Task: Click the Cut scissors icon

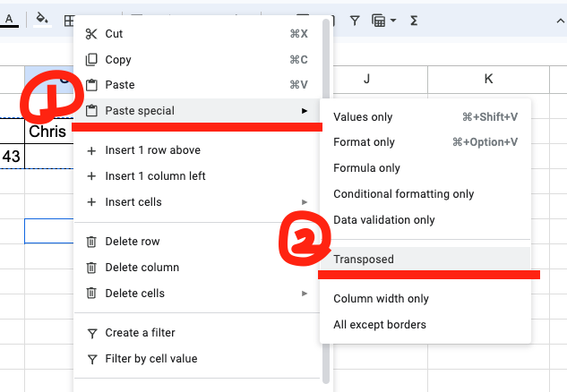Action: 91,34
